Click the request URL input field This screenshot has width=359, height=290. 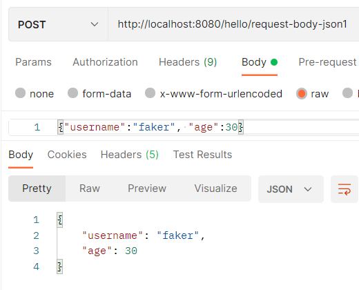(233, 24)
